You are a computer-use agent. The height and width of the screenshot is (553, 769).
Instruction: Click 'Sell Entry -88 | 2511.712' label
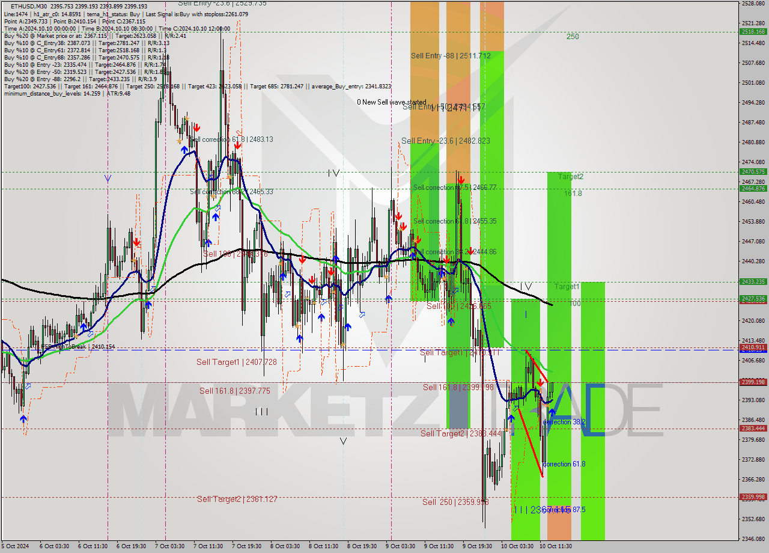point(451,55)
